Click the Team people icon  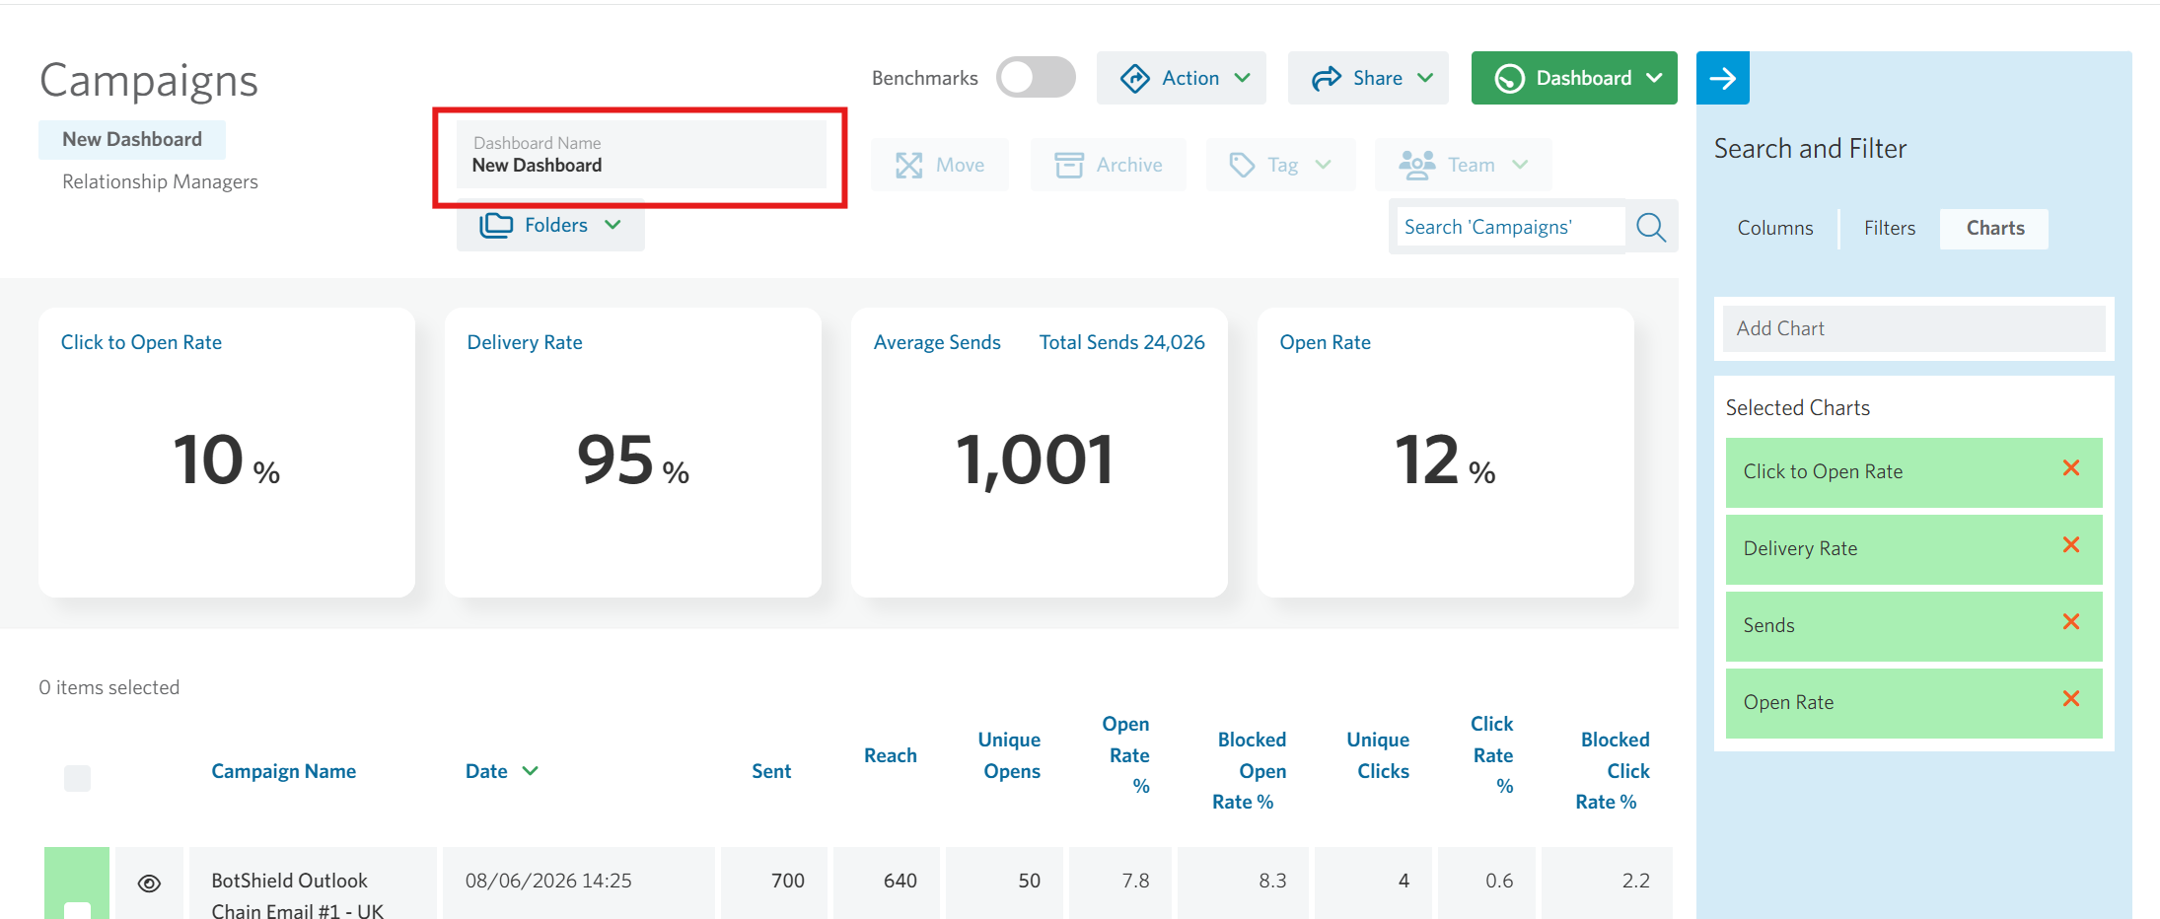(1416, 165)
